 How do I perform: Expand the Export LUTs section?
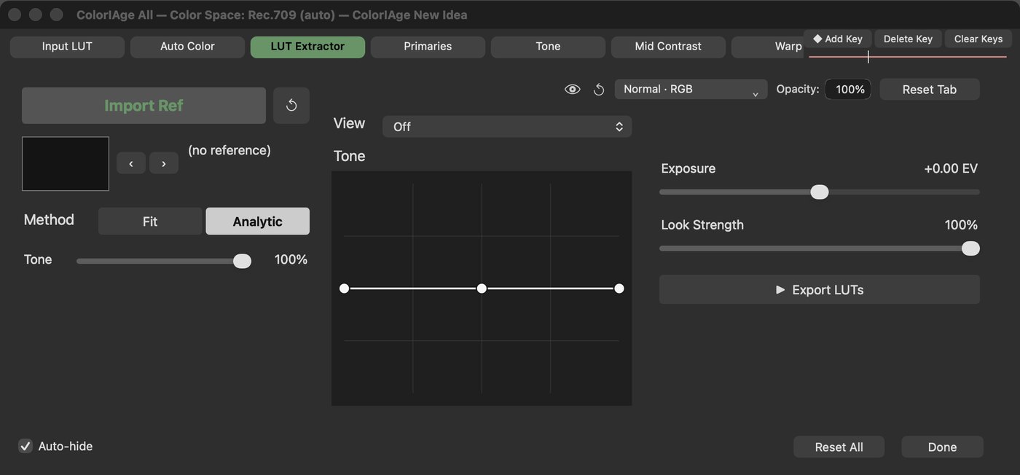point(820,289)
